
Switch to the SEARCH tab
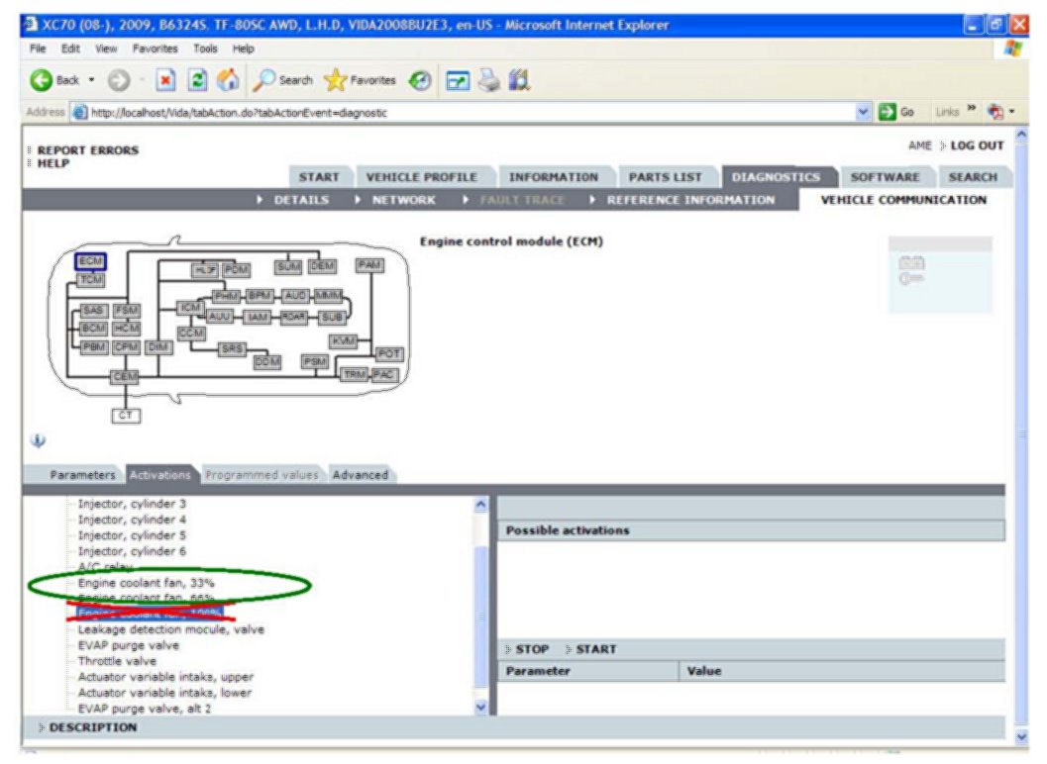coord(973,177)
